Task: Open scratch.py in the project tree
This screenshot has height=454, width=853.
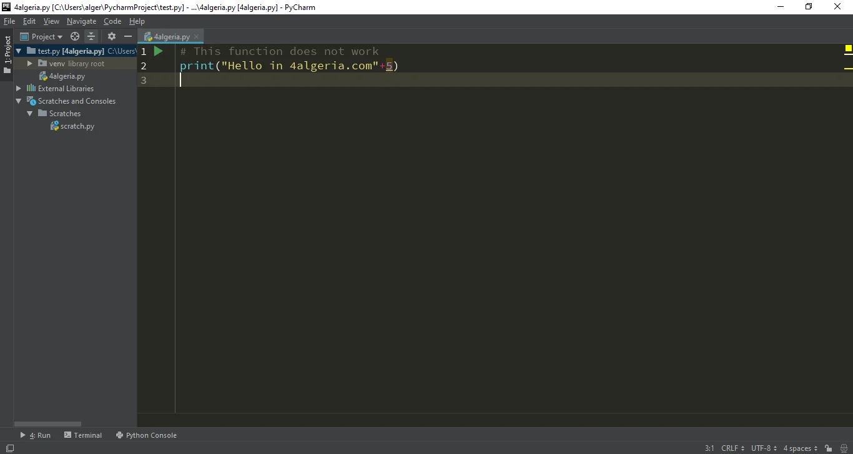Action: [77, 126]
